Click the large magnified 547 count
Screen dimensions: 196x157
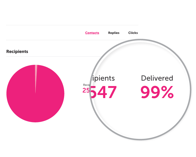tap(103, 92)
